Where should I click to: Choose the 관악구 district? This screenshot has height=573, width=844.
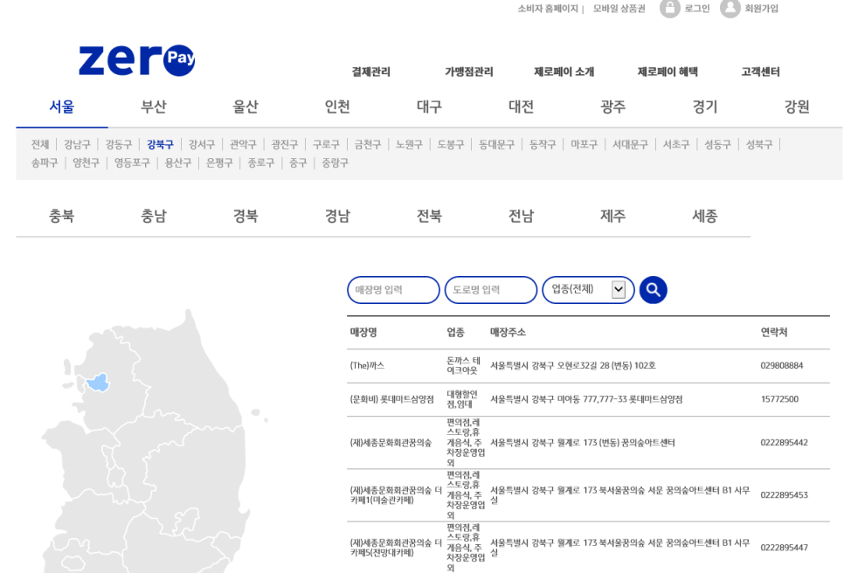click(243, 144)
